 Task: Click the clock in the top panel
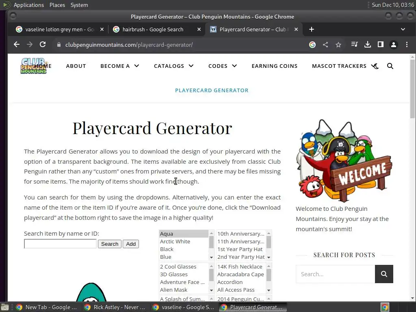pos(393,5)
